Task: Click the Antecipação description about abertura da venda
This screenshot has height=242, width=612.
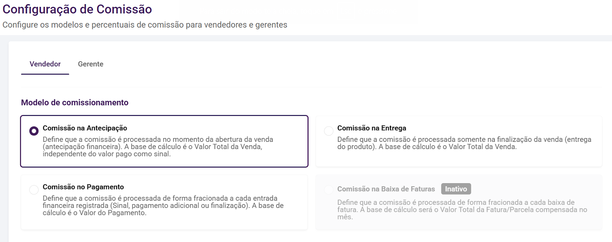Action: point(158,147)
